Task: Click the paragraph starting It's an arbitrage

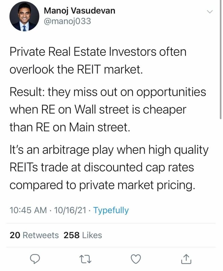Action: (109, 168)
